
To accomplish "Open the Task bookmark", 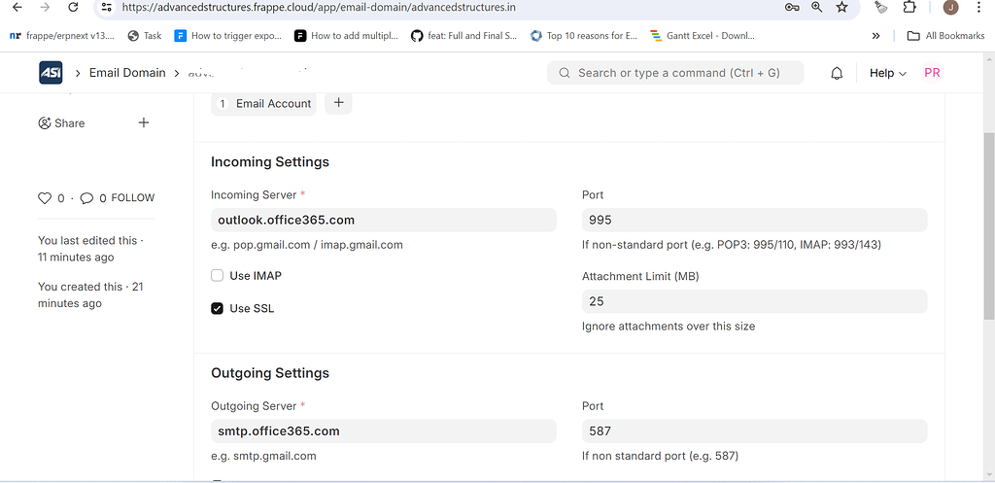I will point(145,36).
